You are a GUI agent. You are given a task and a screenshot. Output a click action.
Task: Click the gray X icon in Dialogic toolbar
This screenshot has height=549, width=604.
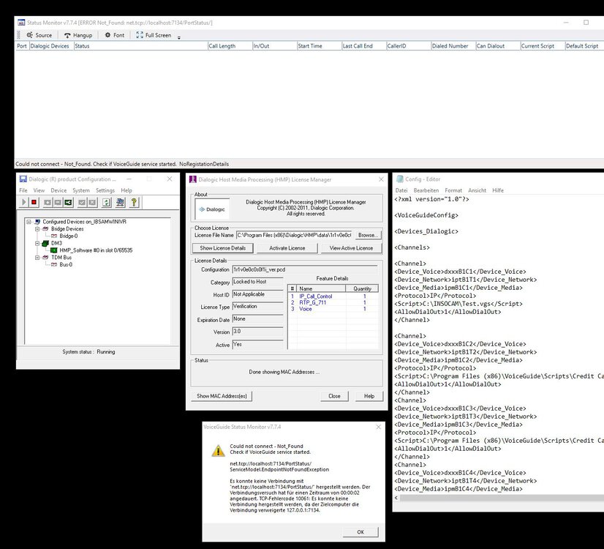click(92, 202)
